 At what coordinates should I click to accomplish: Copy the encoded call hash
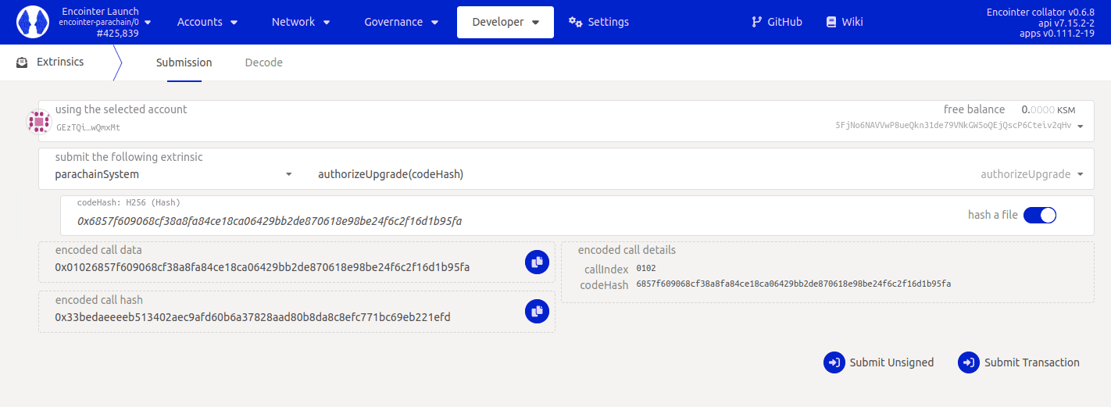(x=536, y=312)
